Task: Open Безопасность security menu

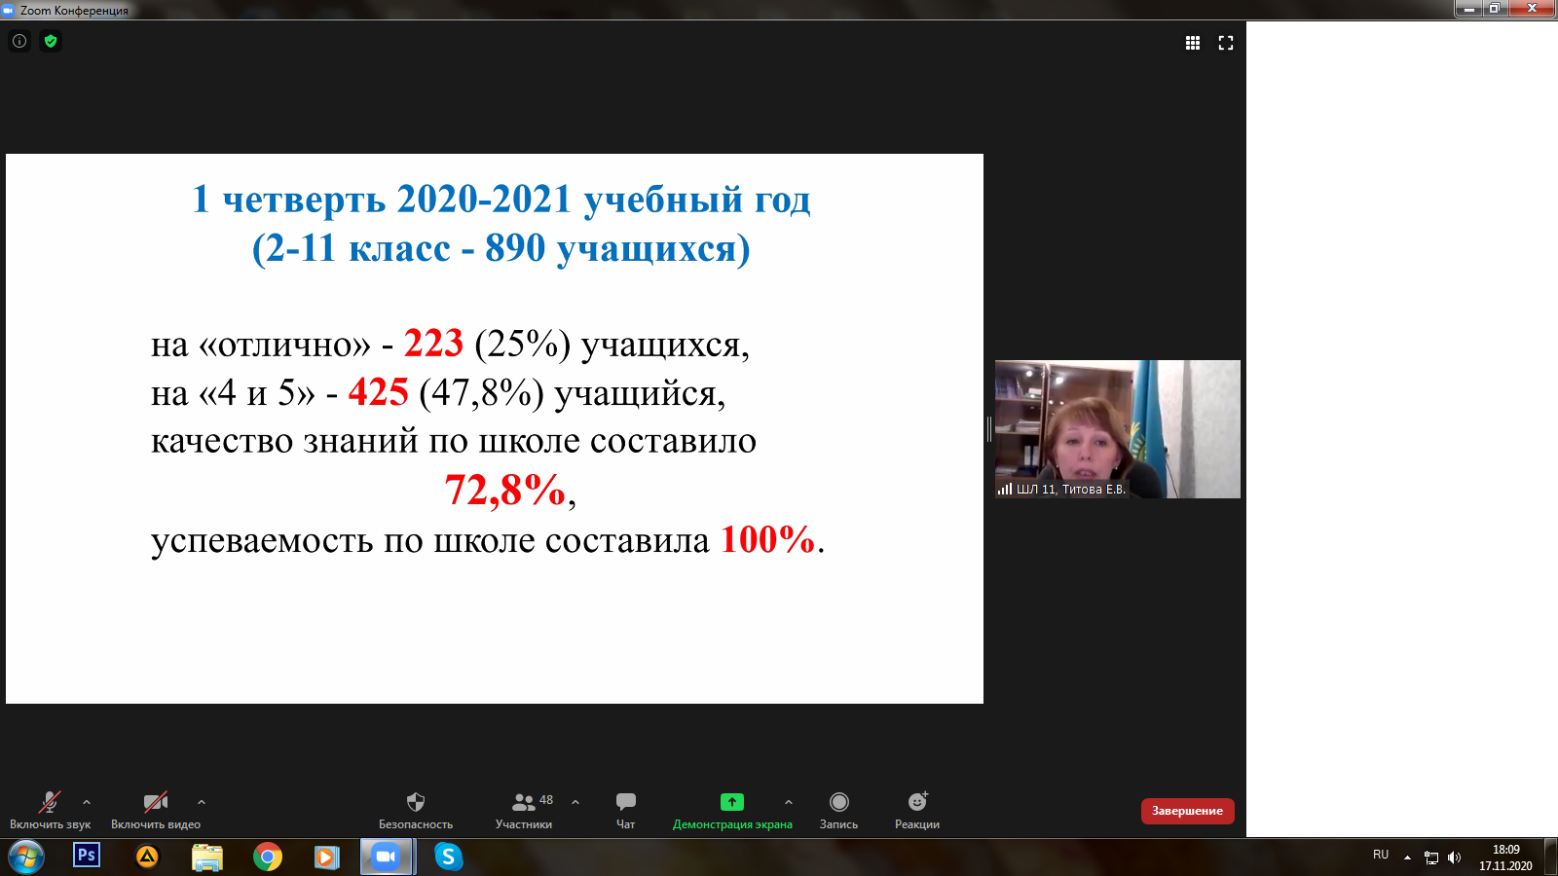Action: click(x=416, y=810)
